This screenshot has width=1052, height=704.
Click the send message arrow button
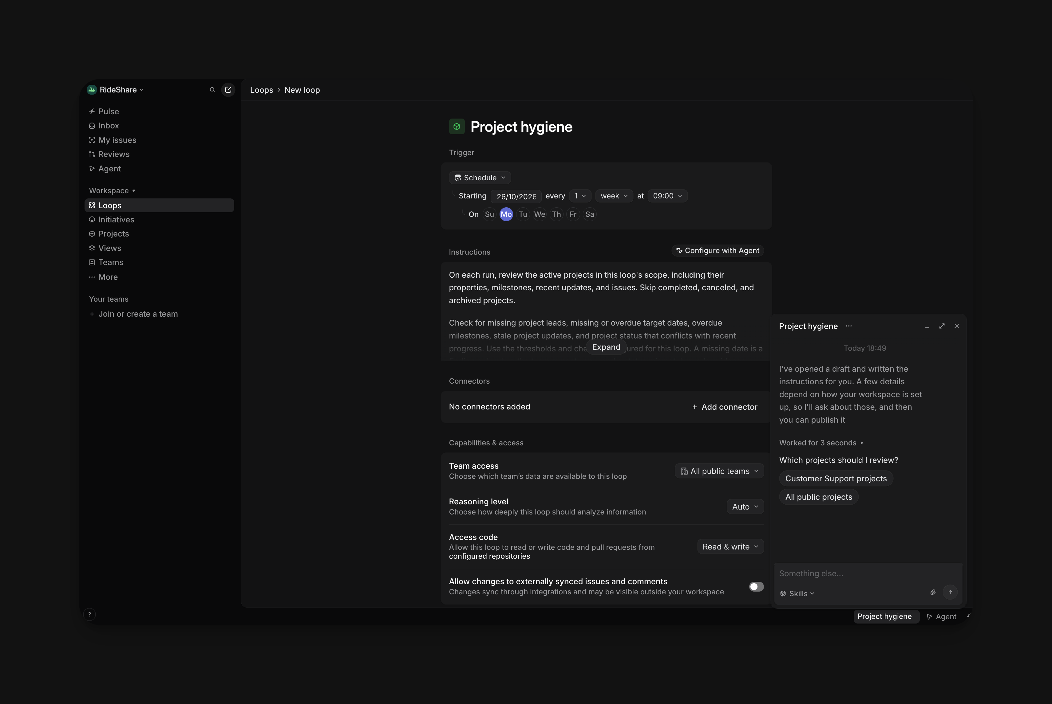(x=950, y=592)
